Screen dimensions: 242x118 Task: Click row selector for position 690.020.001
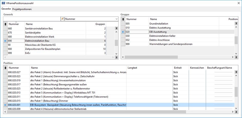tap(5, 105)
